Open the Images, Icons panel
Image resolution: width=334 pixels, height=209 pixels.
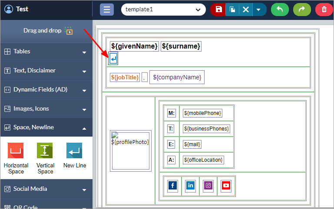pyautogui.click(x=46, y=109)
